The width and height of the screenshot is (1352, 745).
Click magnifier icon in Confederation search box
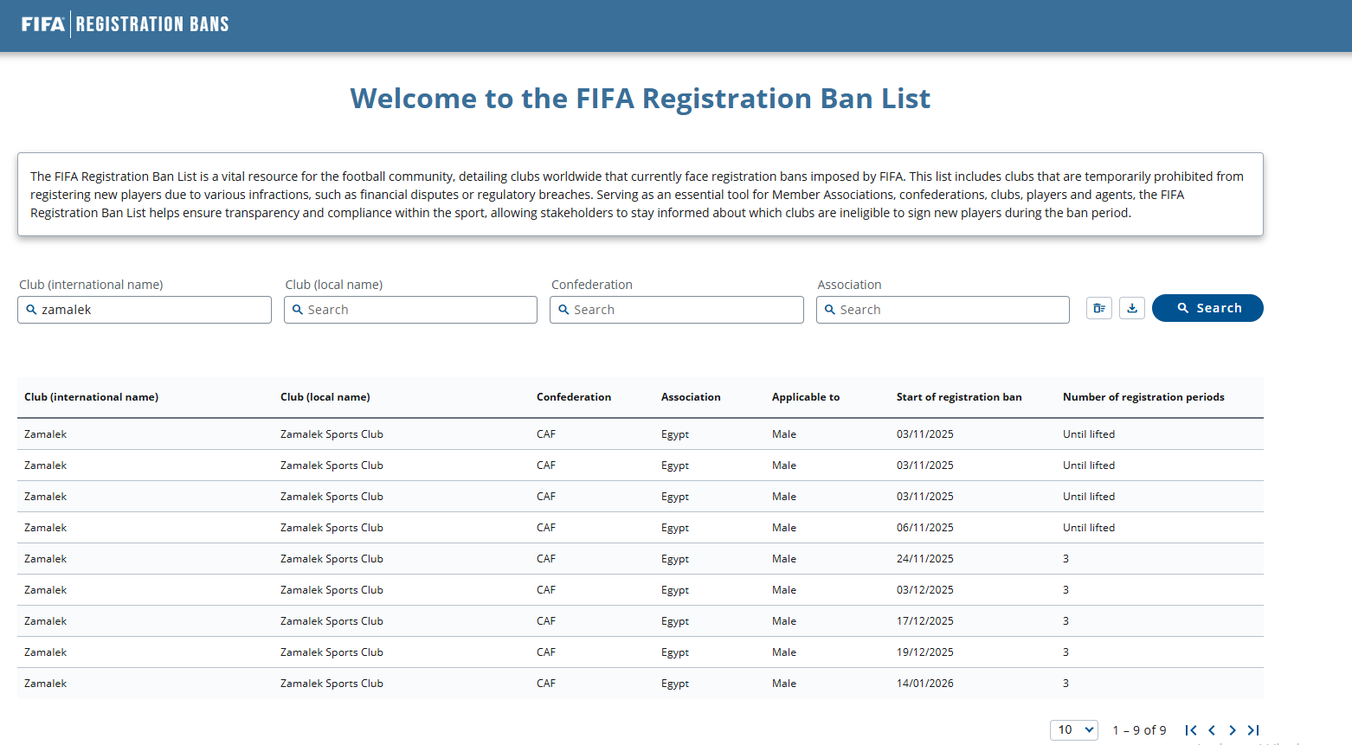(563, 310)
